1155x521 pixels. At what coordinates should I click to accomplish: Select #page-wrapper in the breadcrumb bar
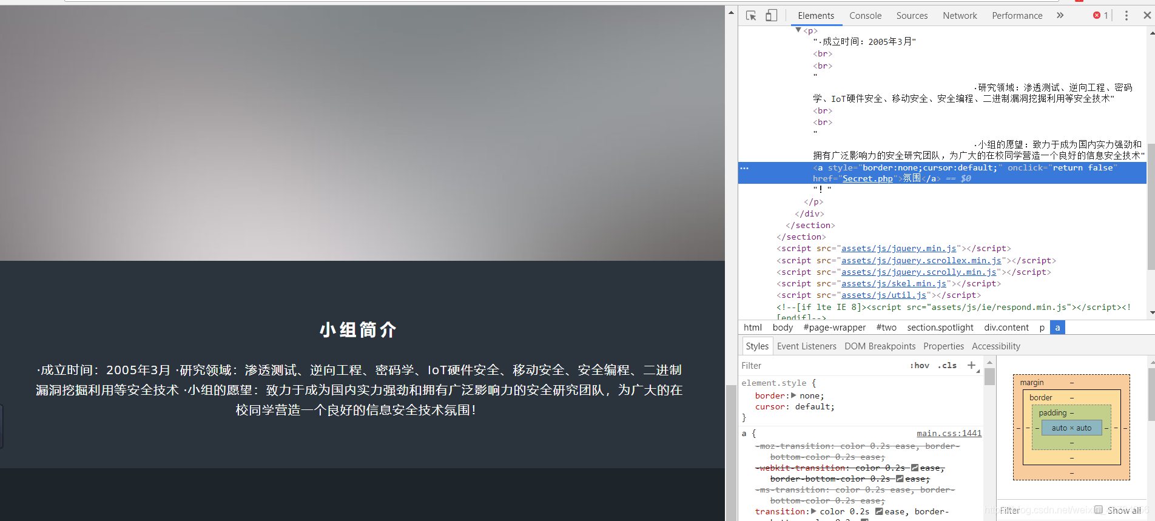click(x=835, y=328)
